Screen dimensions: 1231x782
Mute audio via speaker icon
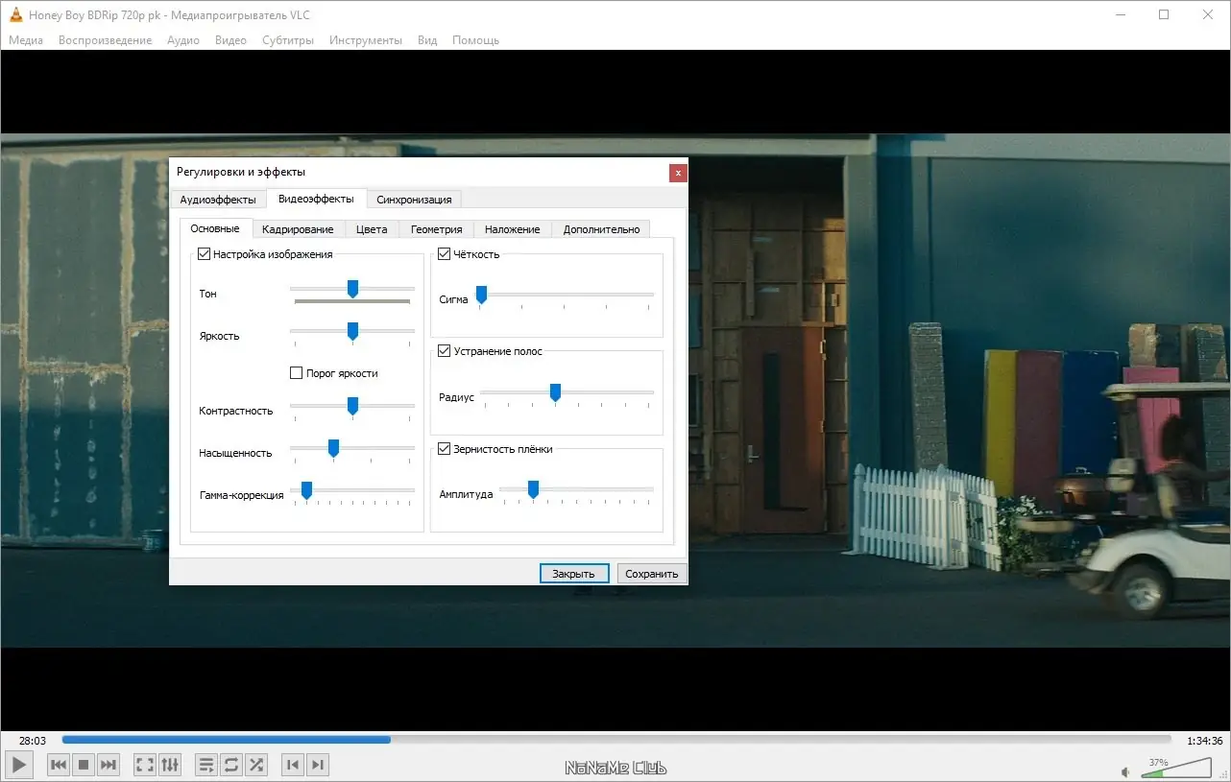click(x=1125, y=771)
